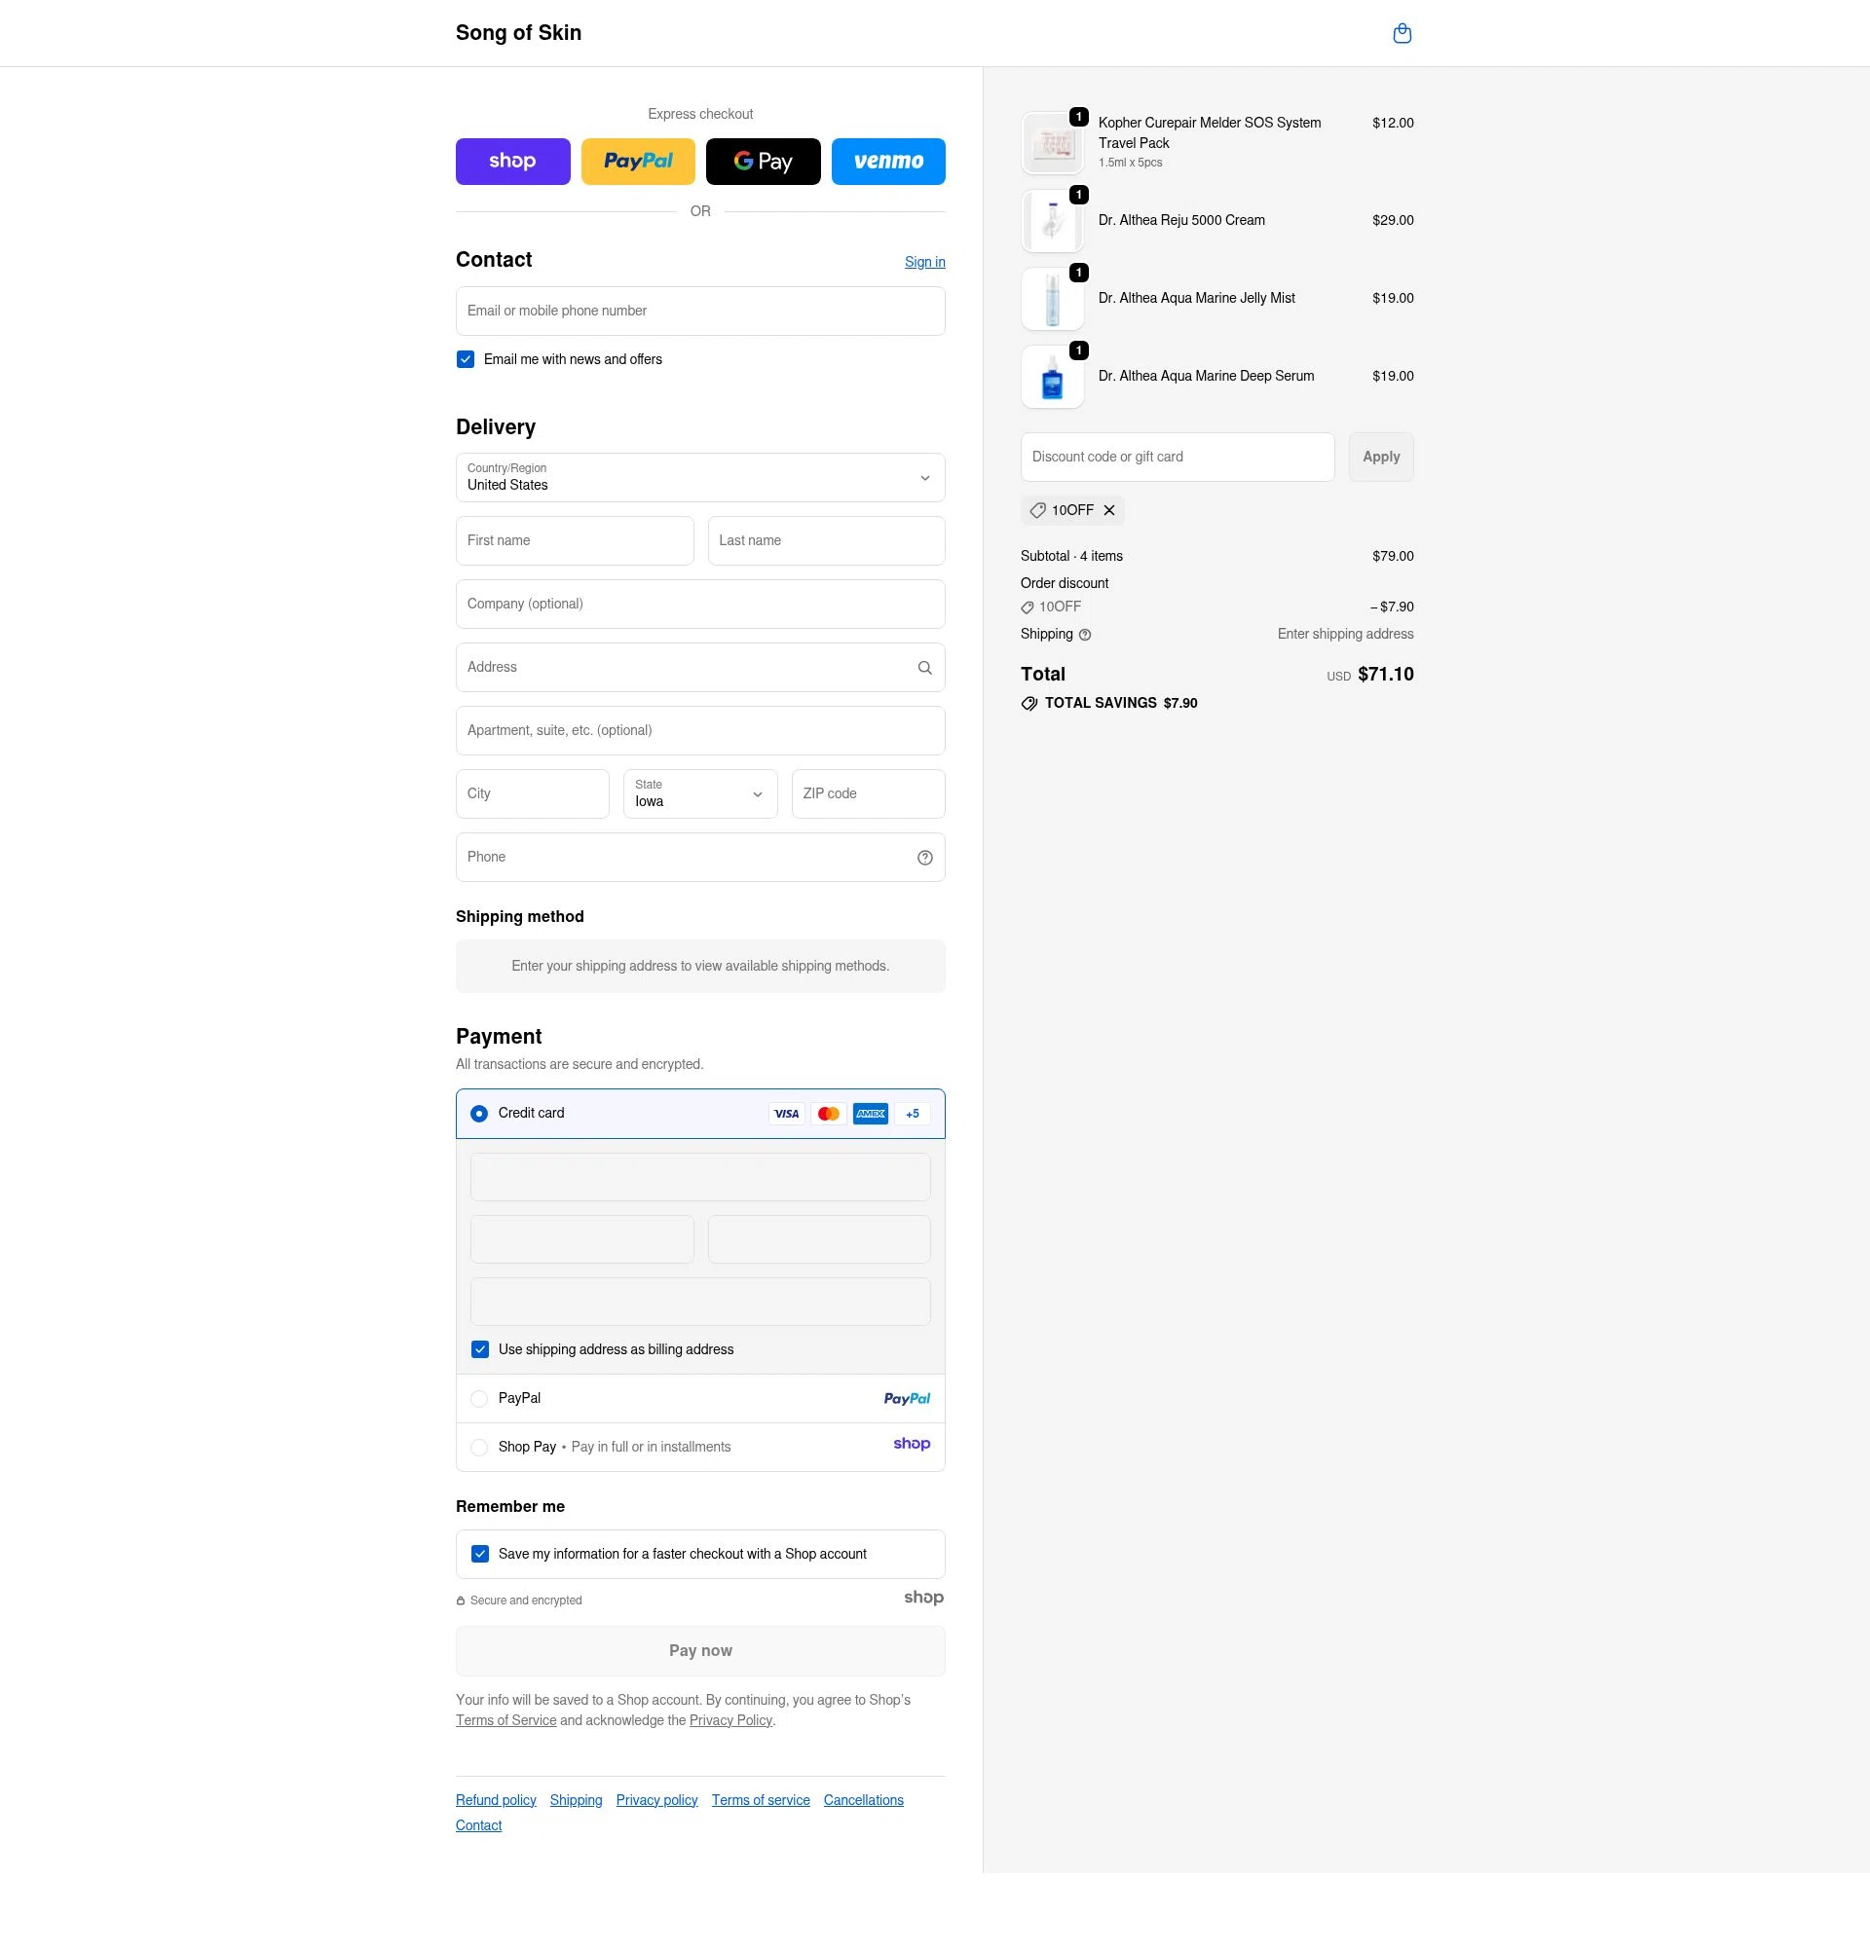Select Shop Pay installments payment
Screen dimensions: 1870x1951
pyautogui.click(x=479, y=1447)
